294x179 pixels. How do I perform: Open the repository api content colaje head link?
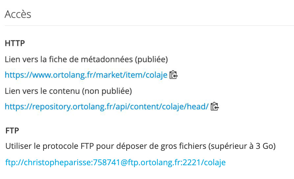(x=107, y=107)
